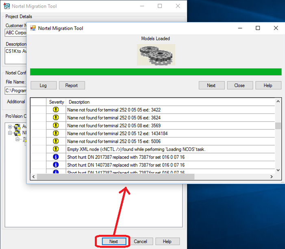Expand the first ProVision tree node
The width and height of the screenshot is (285, 249).
10,127
